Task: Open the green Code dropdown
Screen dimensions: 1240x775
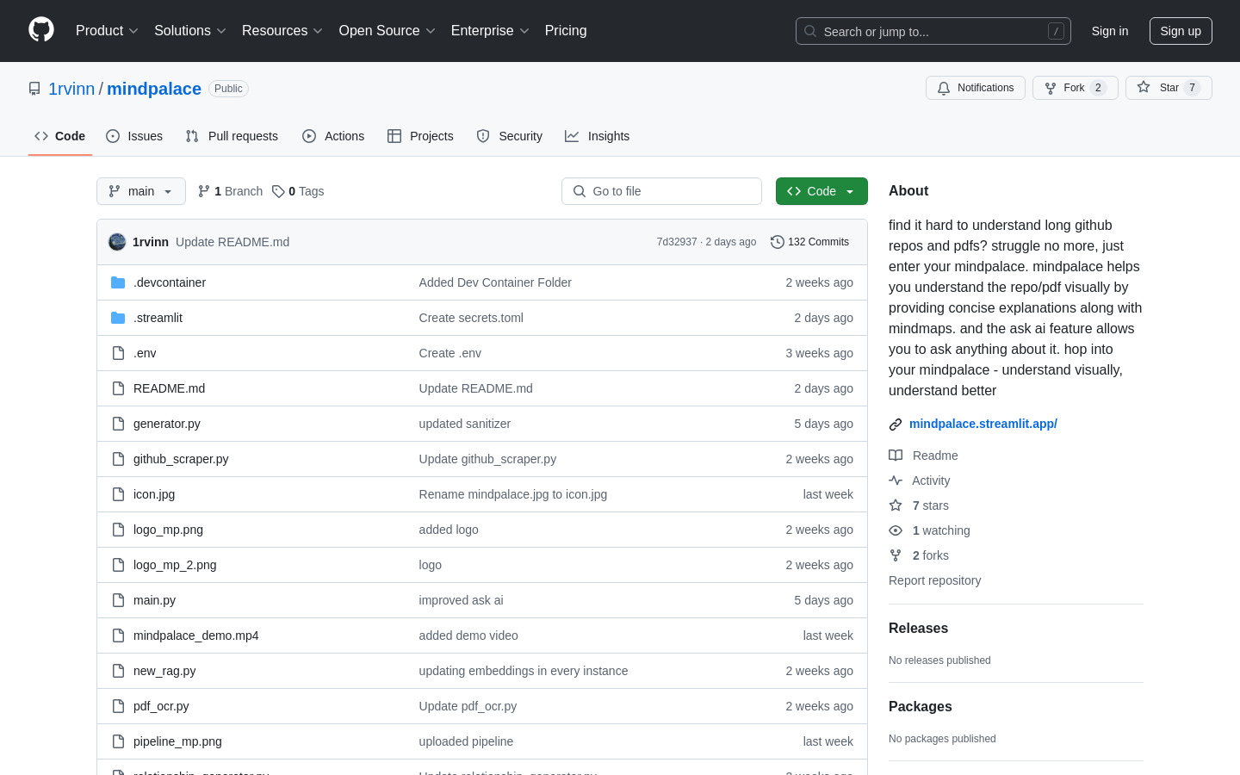Action: pos(821,191)
